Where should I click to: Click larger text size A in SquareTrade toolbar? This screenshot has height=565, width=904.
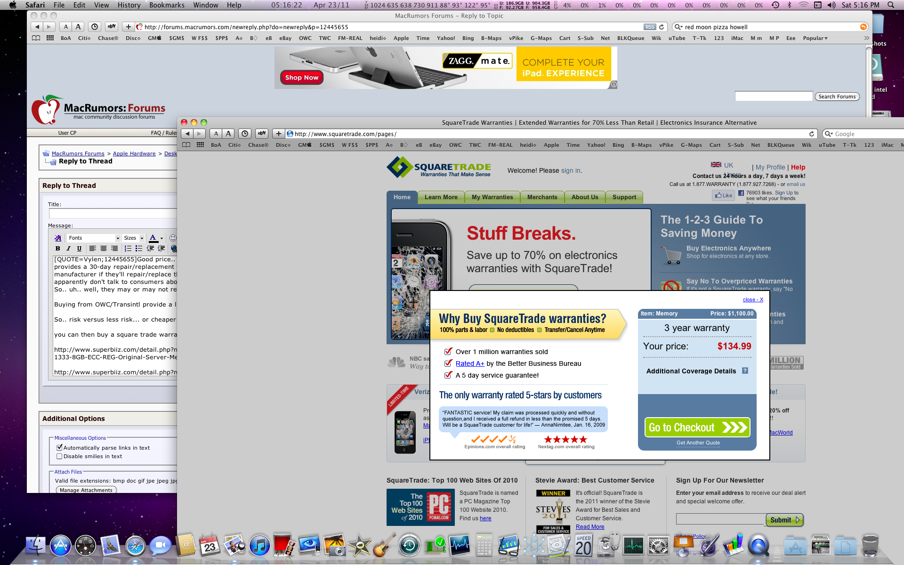(x=228, y=134)
